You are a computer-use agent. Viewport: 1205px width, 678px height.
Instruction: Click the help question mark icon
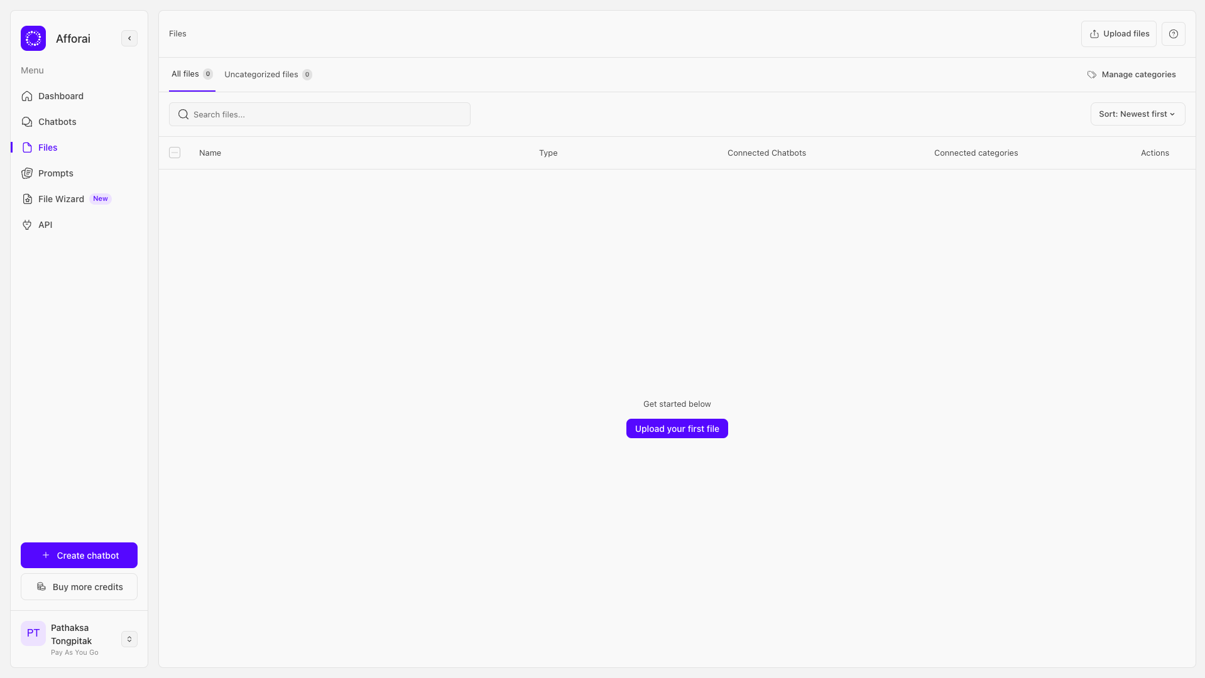(x=1173, y=34)
